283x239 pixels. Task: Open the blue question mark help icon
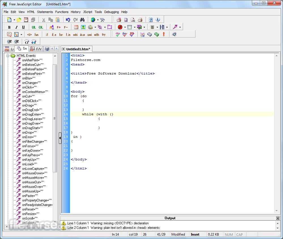click(x=151, y=19)
